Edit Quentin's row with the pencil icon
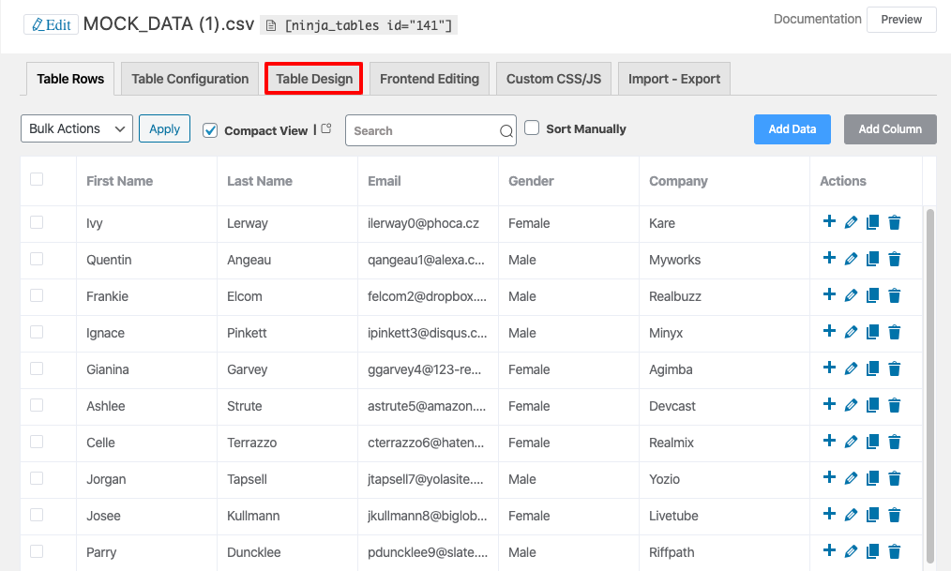This screenshot has width=951, height=571. (851, 260)
